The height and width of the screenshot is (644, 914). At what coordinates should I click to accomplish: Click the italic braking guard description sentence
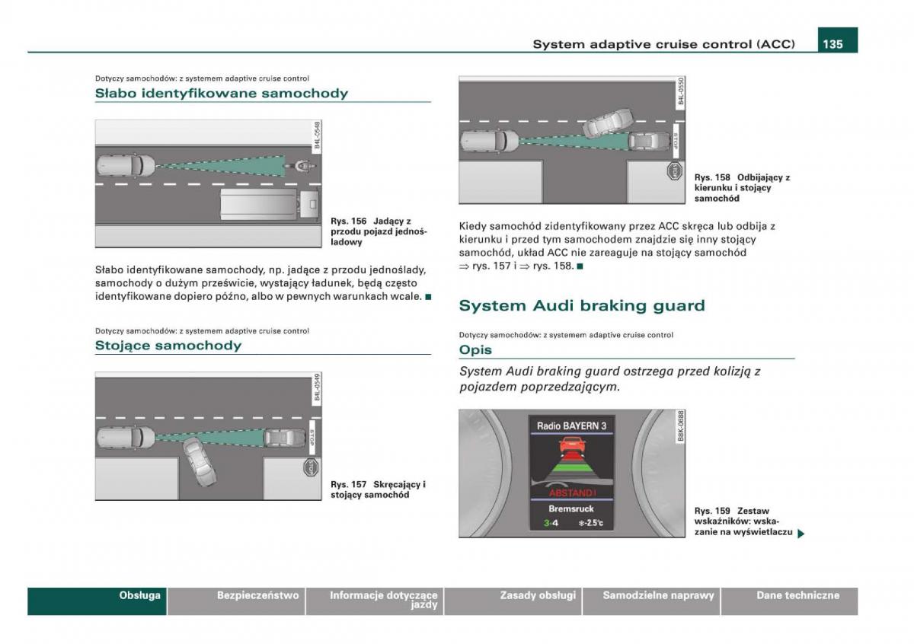(x=610, y=378)
